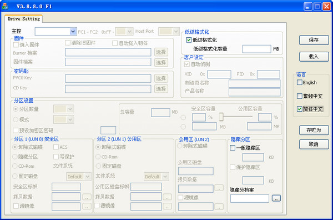
Task: Click the 取消 button
Action: (x=314, y=144)
